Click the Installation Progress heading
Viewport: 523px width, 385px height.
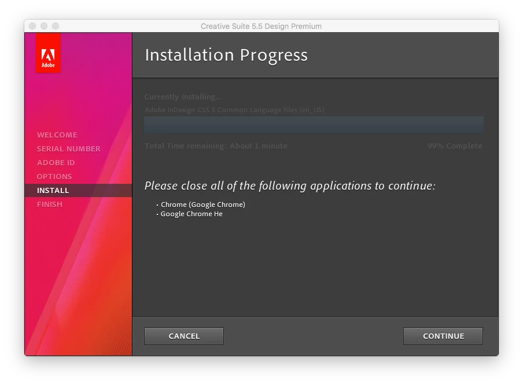click(226, 55)
